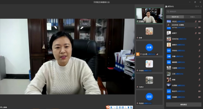Click the 迎迎 blue avatar tile
The height and width of the screenshot is (109, 203).
coord(149,97)
